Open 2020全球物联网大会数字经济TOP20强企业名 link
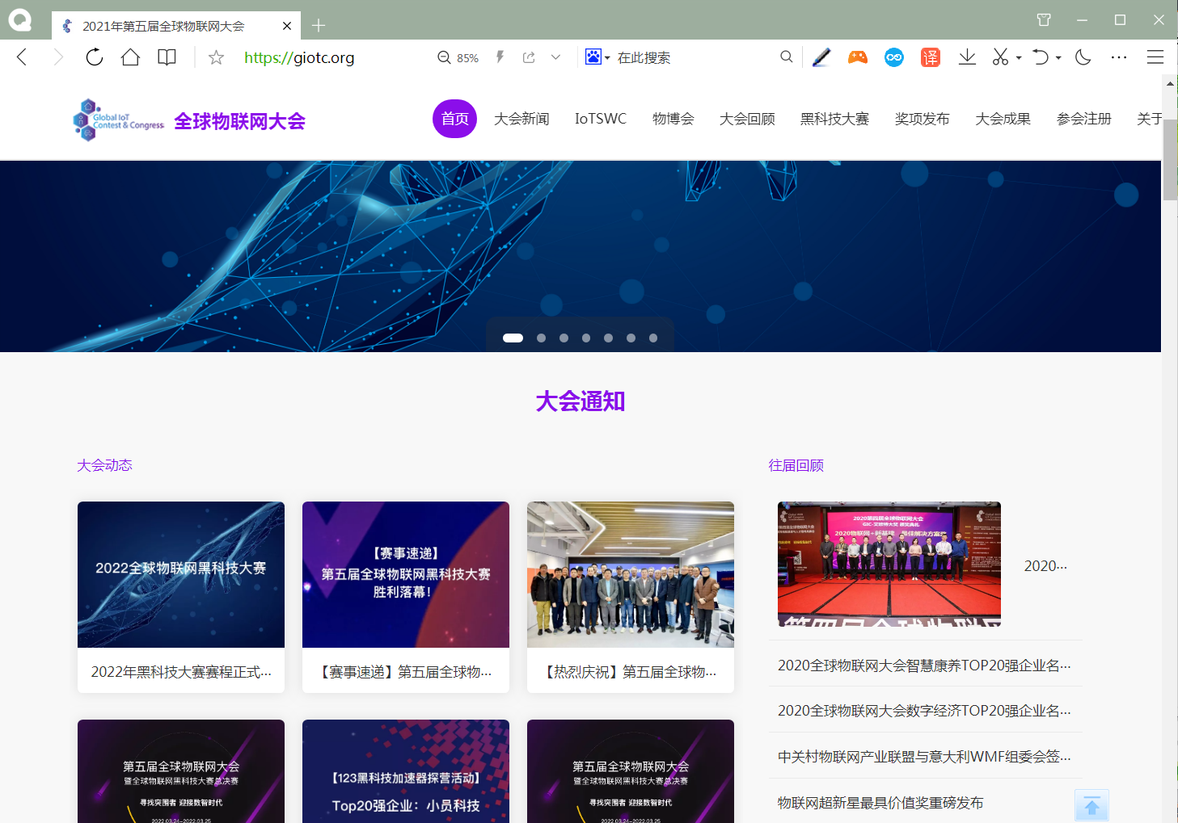The width and height of the screenshot is (1178, 823). click(924, 711)
